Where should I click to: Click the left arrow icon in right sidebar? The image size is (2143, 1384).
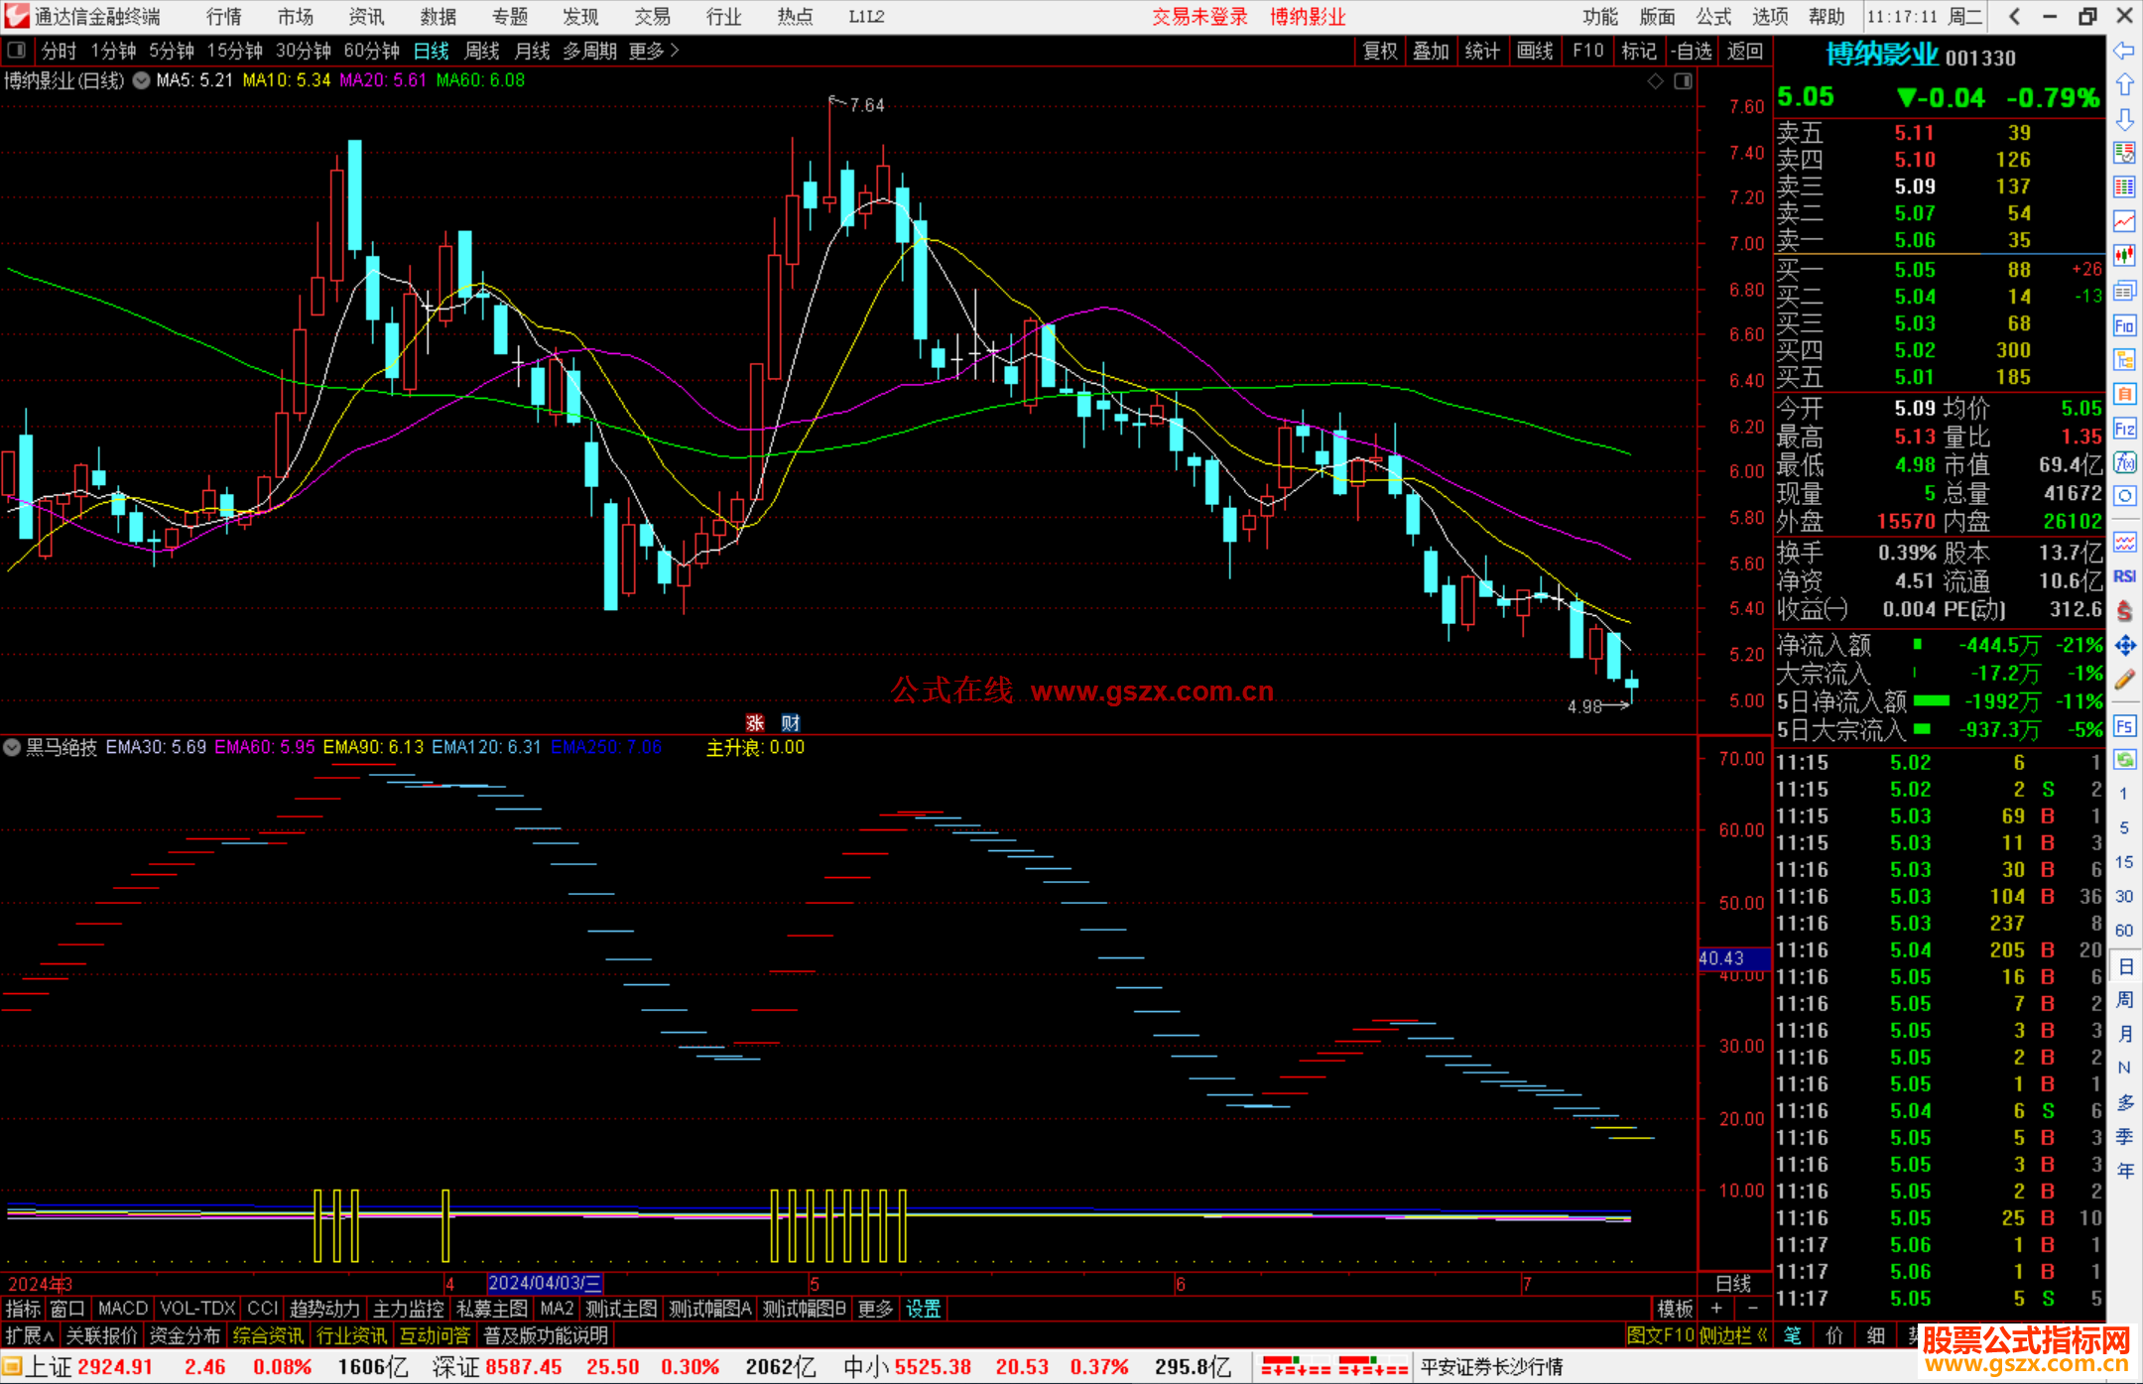pyautogui.click(x=2124, y=51)
